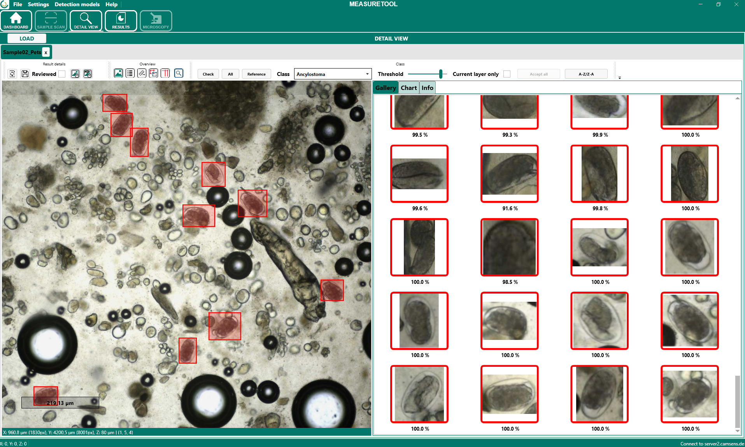Go to the Dashboard home button
This screenshot has width=745, height=447.
pos(16,21)
